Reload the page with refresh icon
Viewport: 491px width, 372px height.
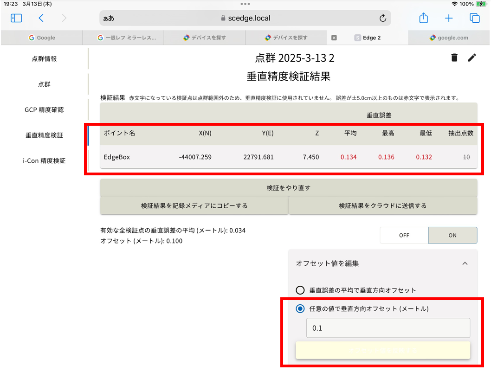[382, 18]
